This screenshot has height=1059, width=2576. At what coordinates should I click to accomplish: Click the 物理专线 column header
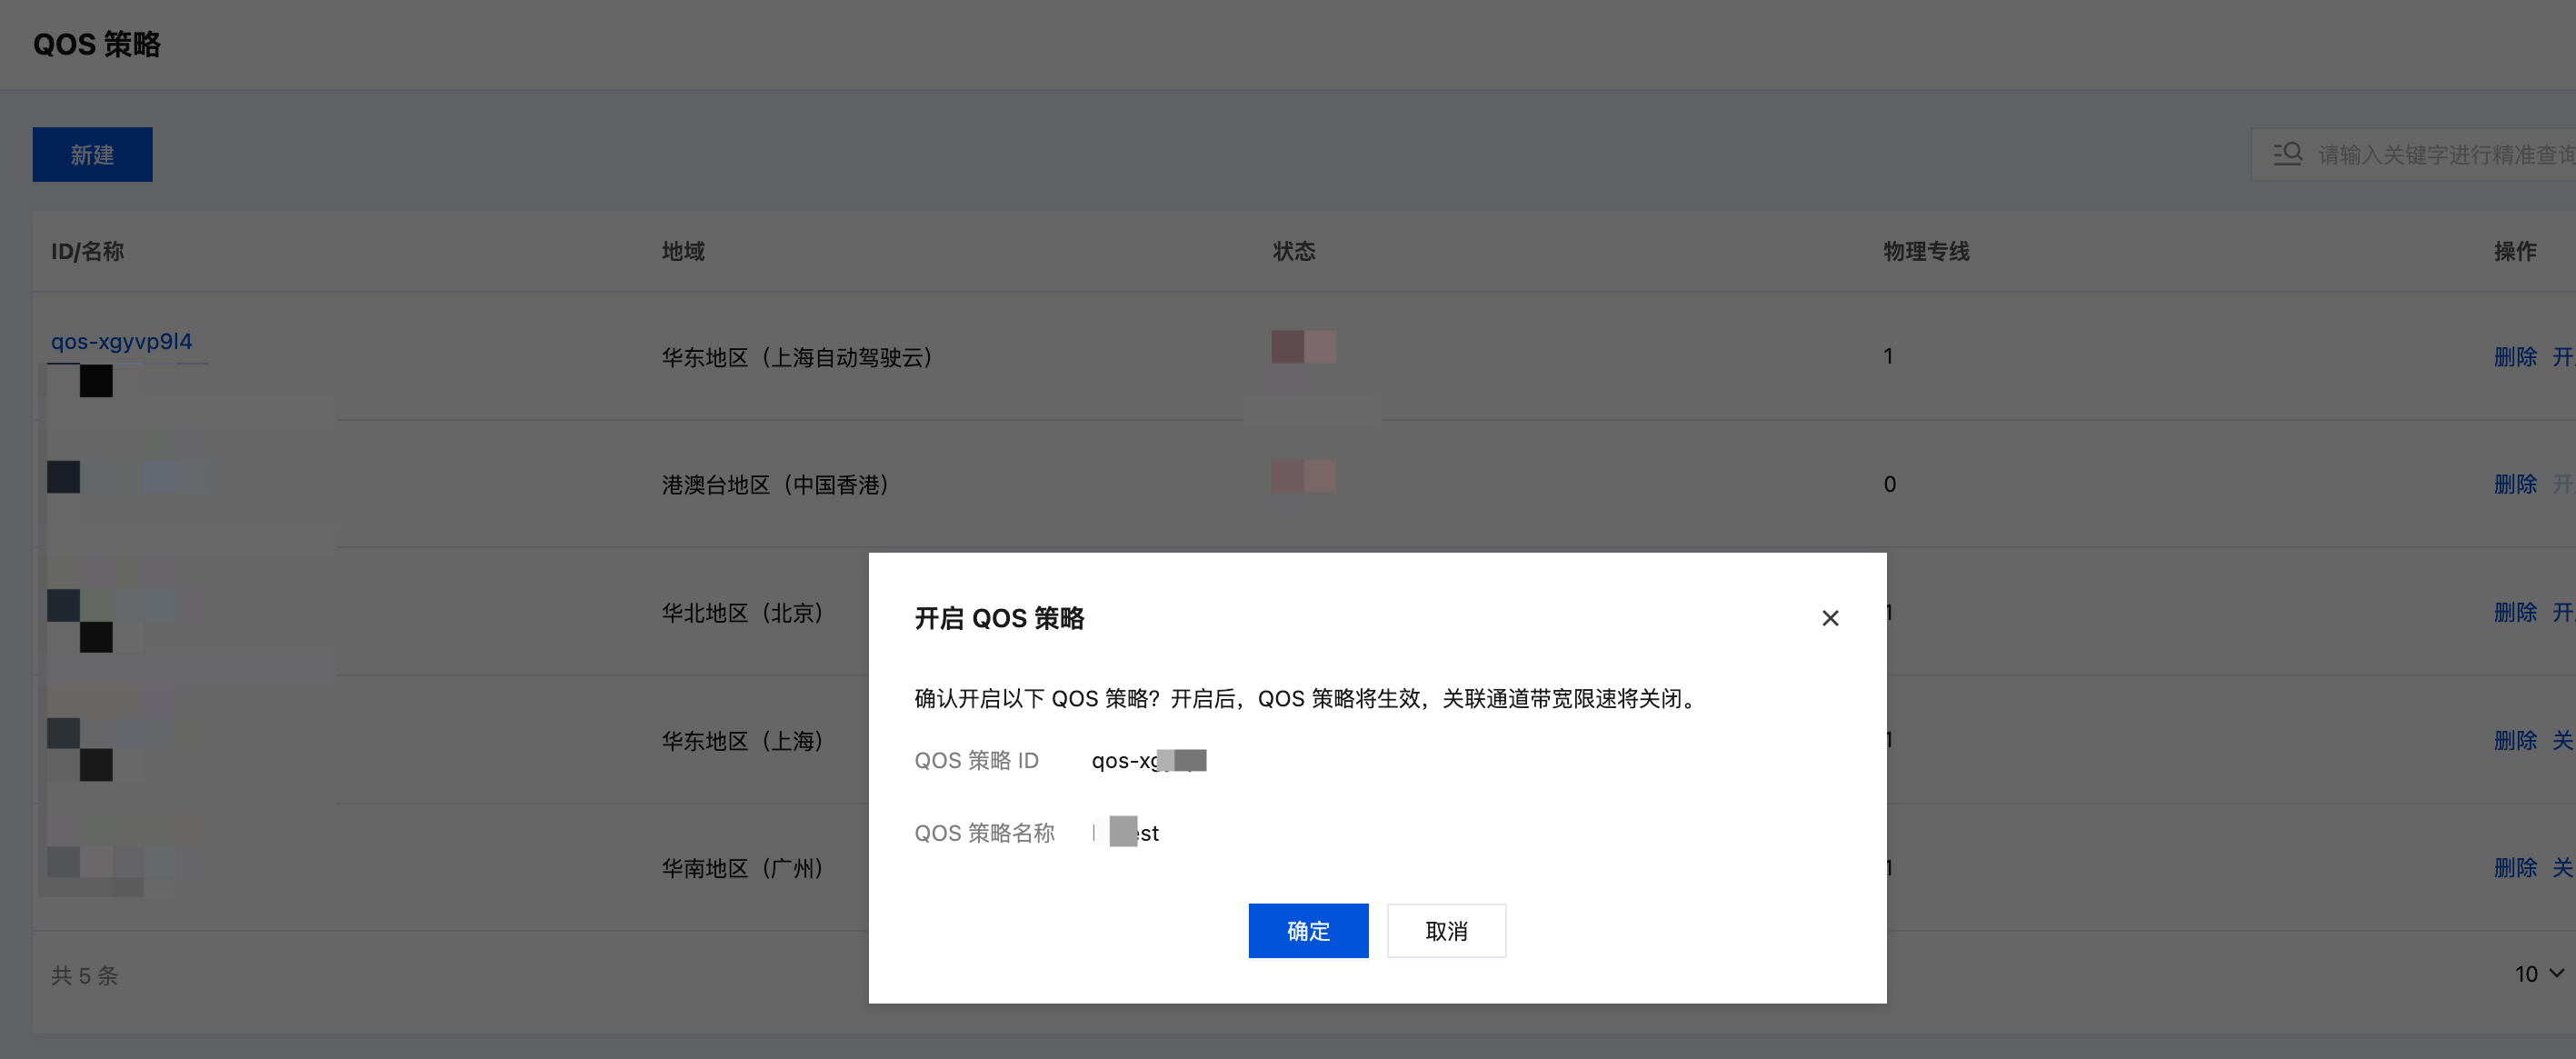click(x=1926, y=251)
